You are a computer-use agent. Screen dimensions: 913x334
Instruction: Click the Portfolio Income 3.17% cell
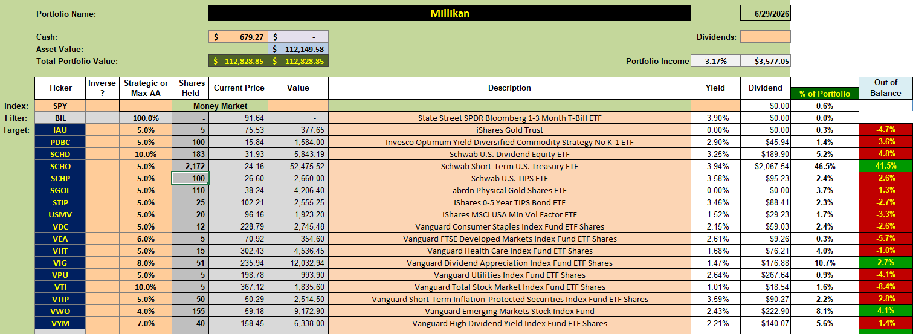point(715,61)
